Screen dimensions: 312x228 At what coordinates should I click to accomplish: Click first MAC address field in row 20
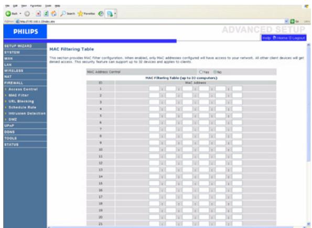coord(154,217)
